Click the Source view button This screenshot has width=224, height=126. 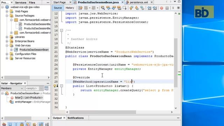pyautogui.click(x=58, y=8)
